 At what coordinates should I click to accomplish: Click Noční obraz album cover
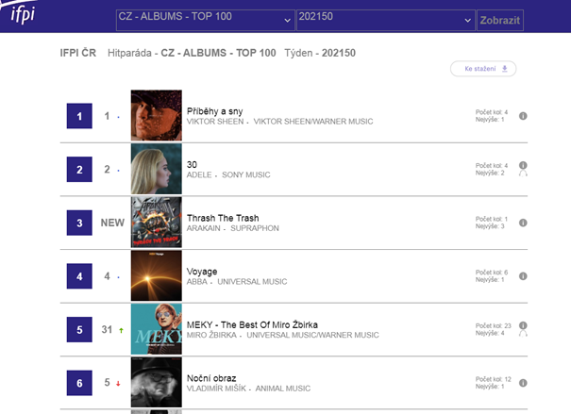tap(157, 382)
